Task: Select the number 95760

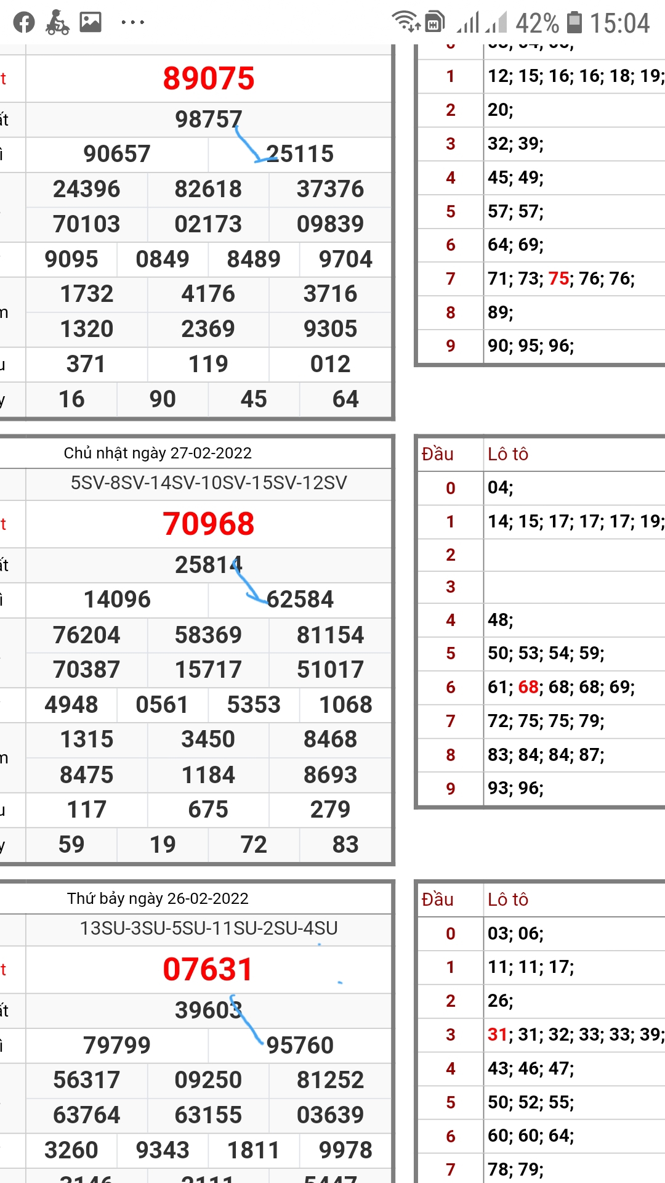Action: 300,1046
